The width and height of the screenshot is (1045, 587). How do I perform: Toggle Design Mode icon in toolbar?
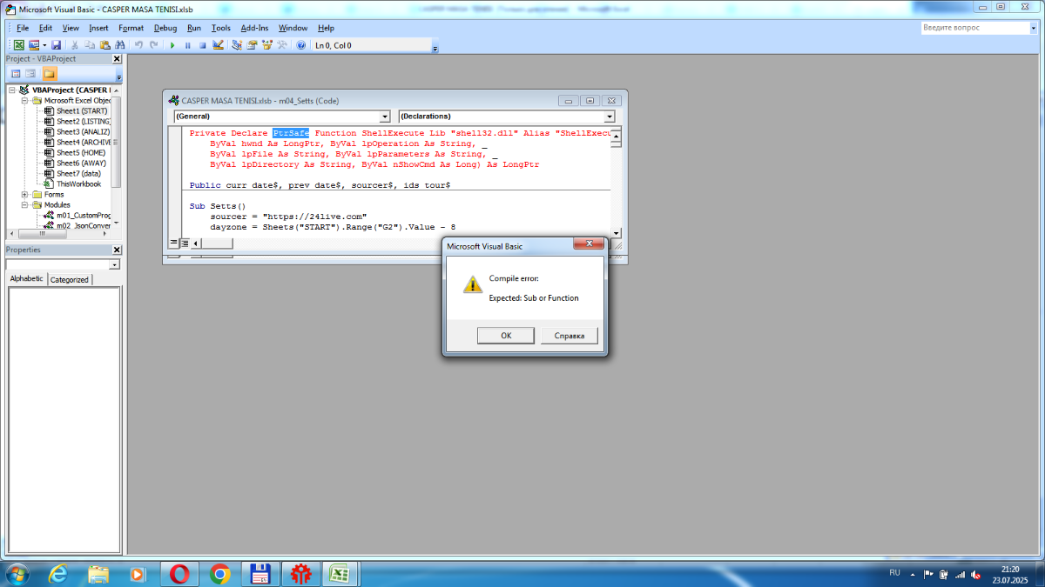click(x=218, y=45)
